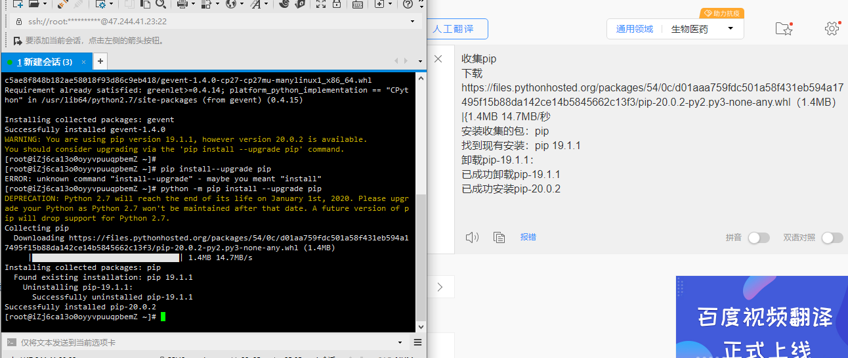Enable the 拼音 pinyin toggle
This screenshot has width=848, height=358.
[758, 238]
